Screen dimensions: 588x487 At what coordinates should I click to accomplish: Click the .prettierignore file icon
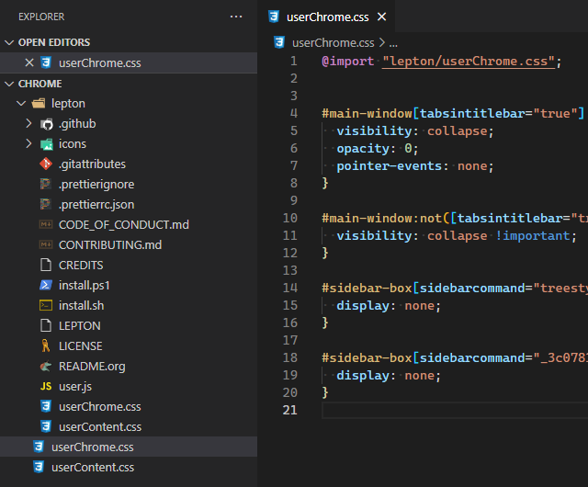point(46,184)
